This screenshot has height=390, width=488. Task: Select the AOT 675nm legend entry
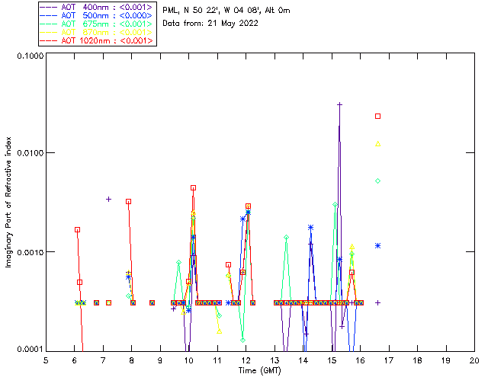pos(97,23)
